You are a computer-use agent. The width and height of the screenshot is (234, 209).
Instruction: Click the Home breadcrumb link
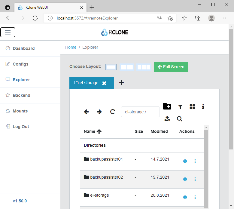pos(71,47)
